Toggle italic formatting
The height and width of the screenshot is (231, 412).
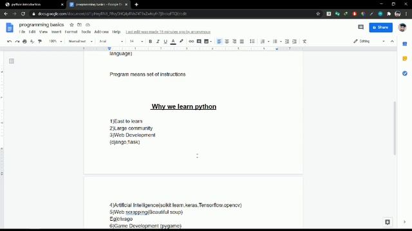coord(158,41)
